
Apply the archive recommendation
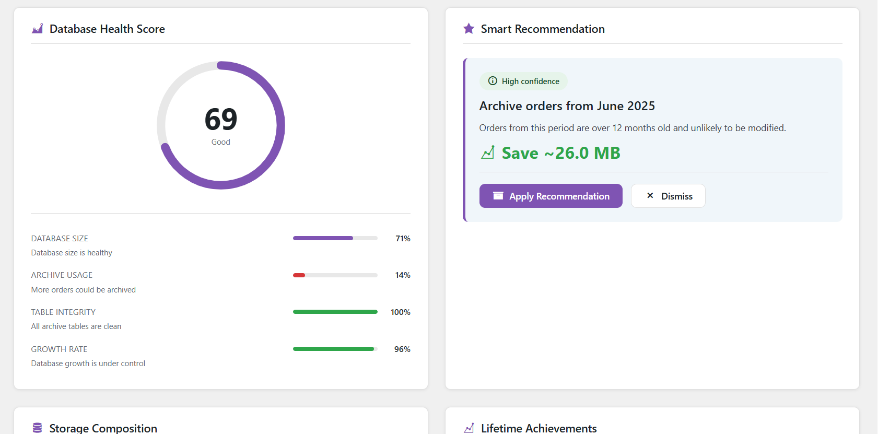click(x=551, y=196)
